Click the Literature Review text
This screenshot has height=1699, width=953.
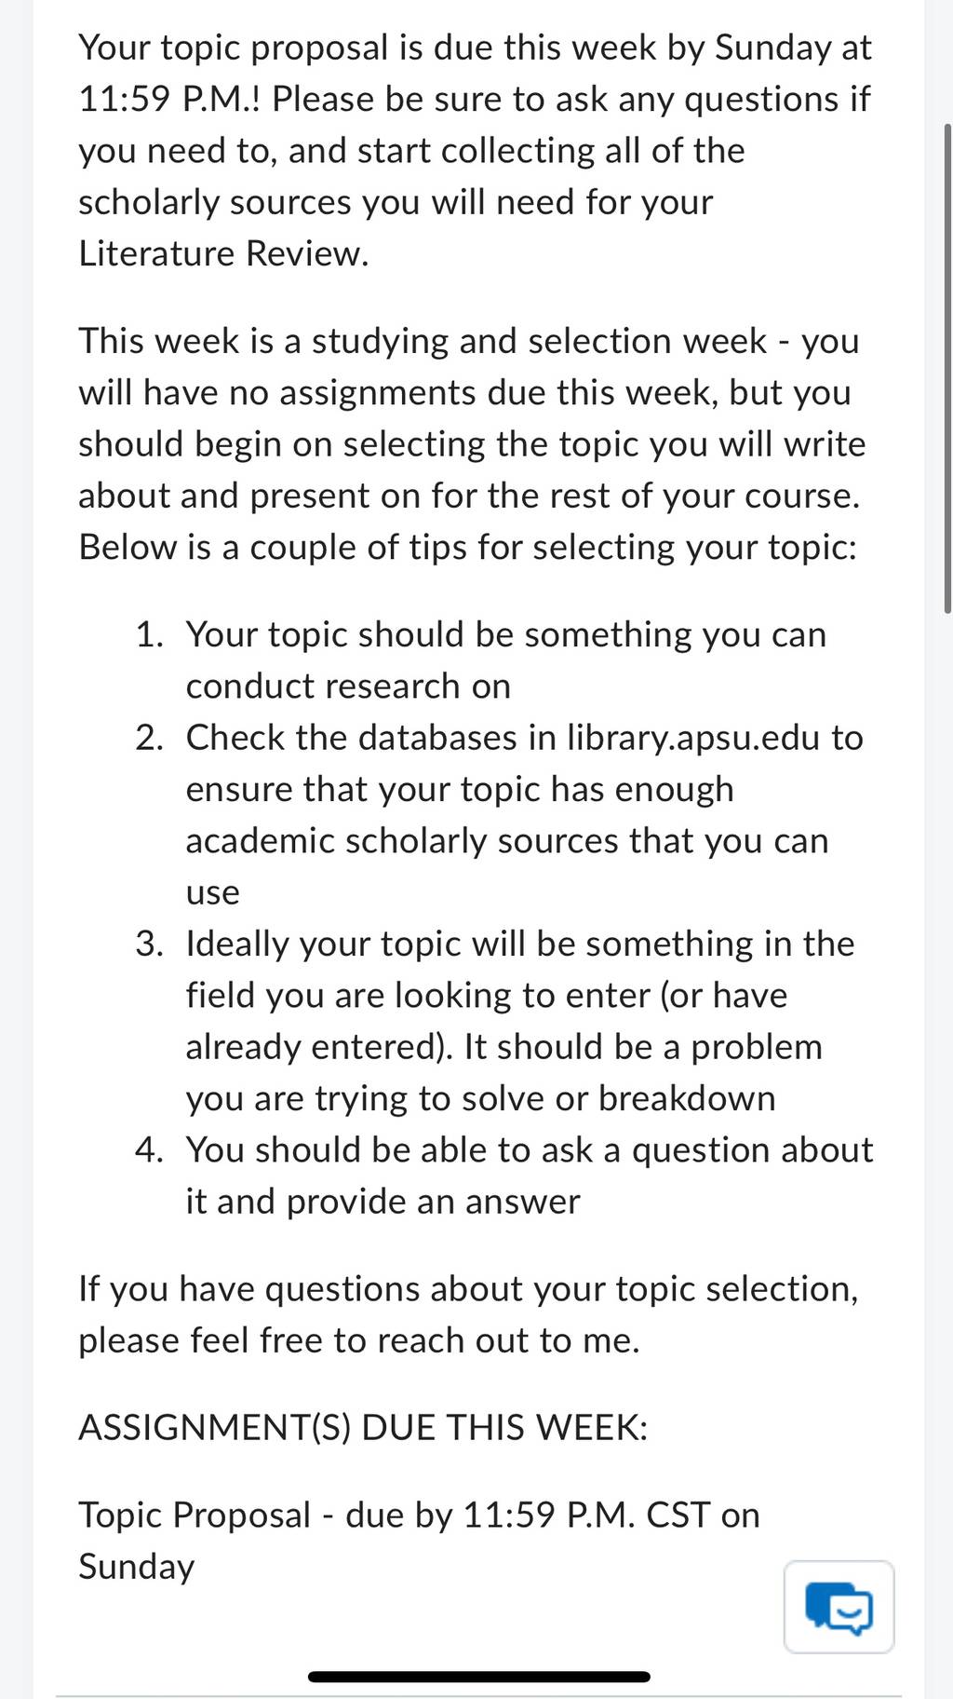tap(223, 253)
